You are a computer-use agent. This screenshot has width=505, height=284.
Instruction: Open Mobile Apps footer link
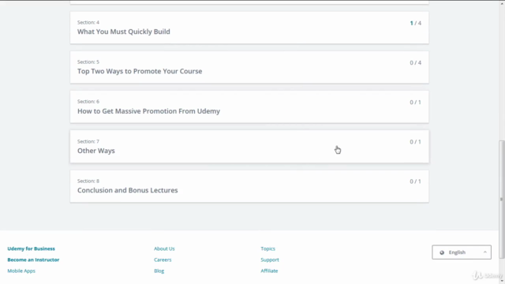coord(21,271)
